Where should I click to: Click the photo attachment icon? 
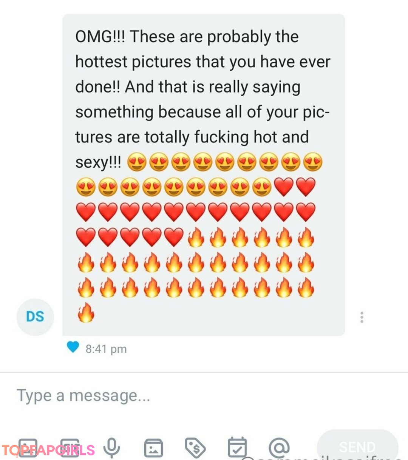(x=28, y=448)
